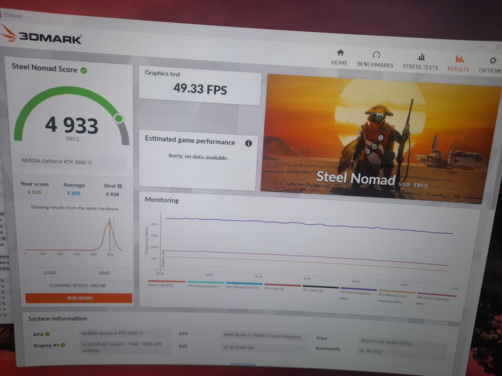Open the Options gear icon
502x376 pixels.
click(x=493, y=60)
